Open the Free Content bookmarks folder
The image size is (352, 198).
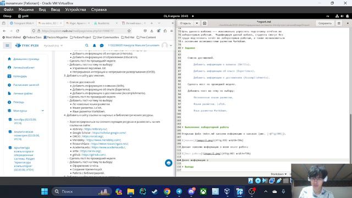pos(146,37)
